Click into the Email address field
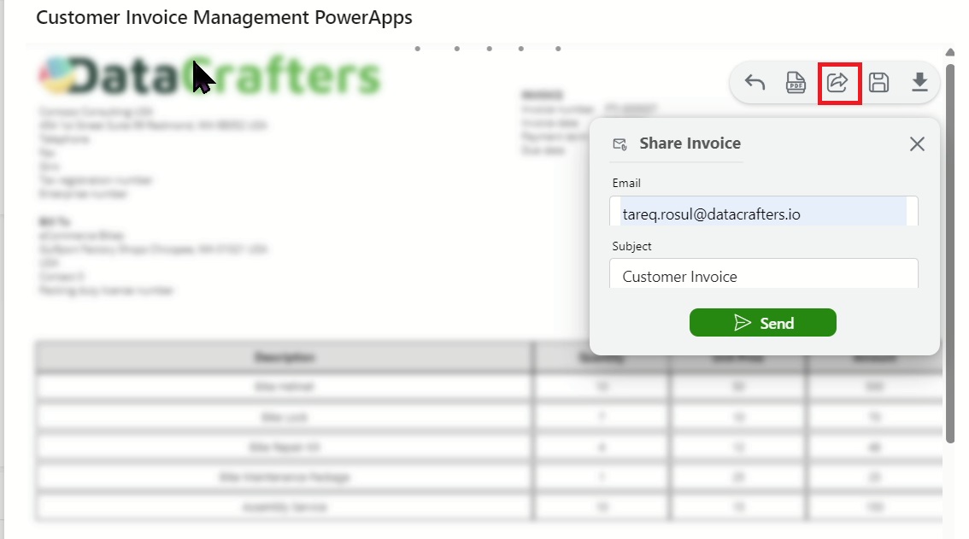Screen dimensions: 969x539 point(763,214)
